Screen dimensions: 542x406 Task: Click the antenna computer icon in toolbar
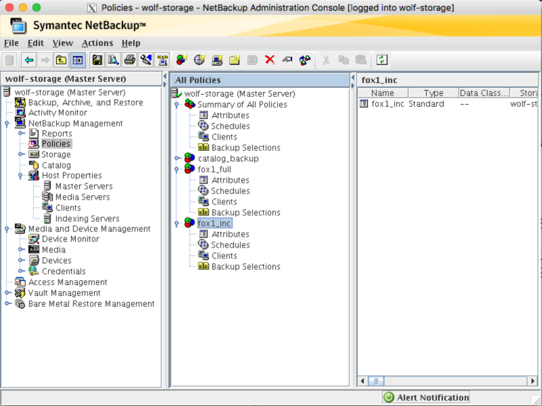click(x=163, y=60)
